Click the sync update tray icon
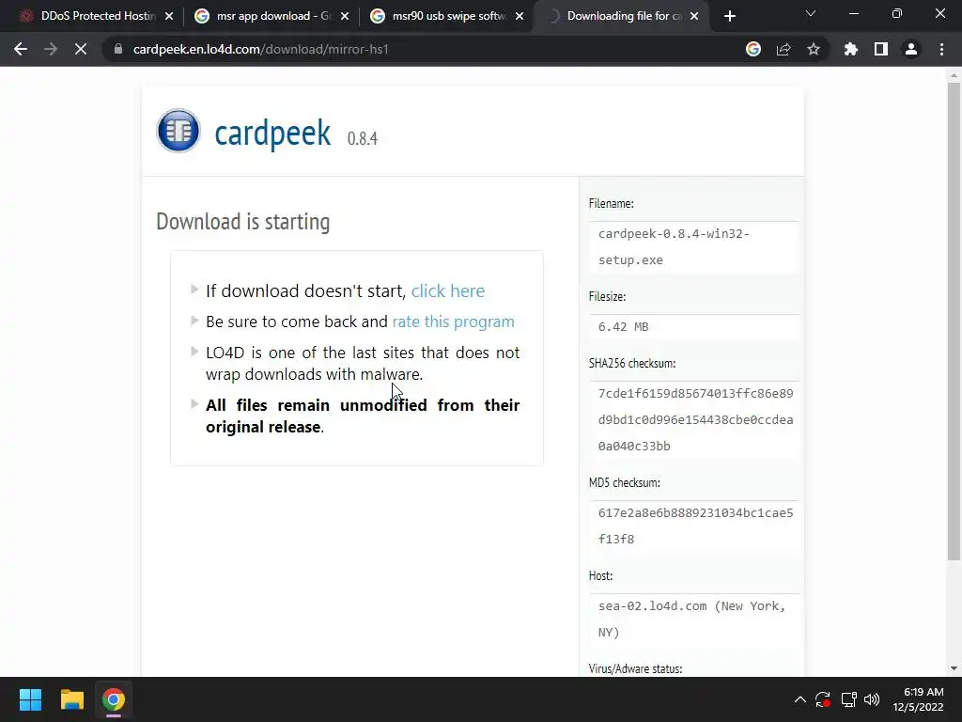 click(823, 699)
